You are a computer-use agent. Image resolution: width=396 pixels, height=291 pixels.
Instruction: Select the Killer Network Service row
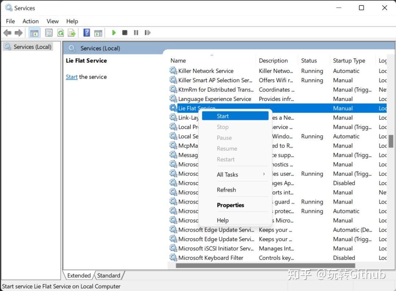[x=205, y=70]
